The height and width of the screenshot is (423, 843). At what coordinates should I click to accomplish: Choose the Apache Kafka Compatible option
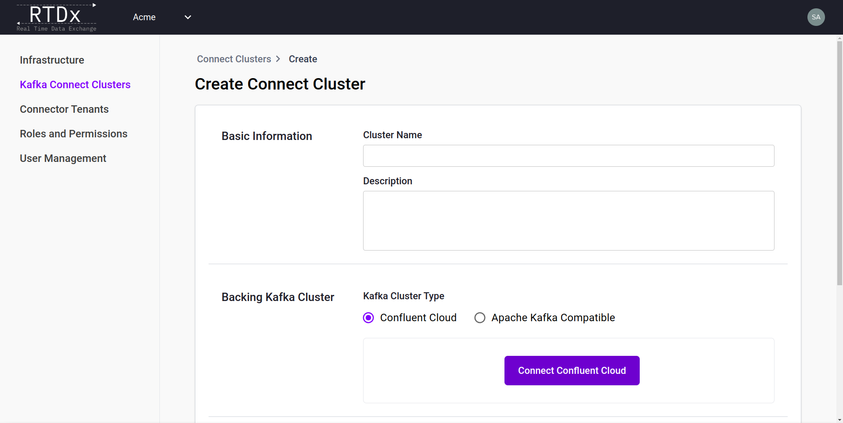[480, 318]
